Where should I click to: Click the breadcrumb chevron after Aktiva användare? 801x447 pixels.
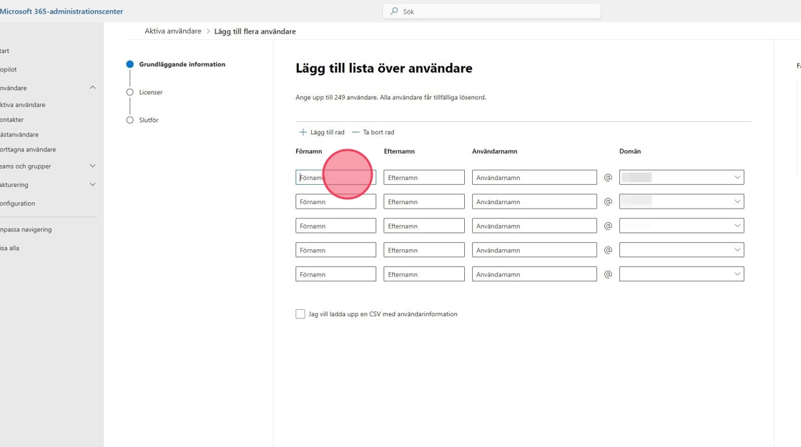(208, 31)
